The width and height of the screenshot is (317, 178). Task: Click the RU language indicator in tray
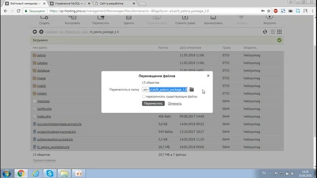[264, 173]
